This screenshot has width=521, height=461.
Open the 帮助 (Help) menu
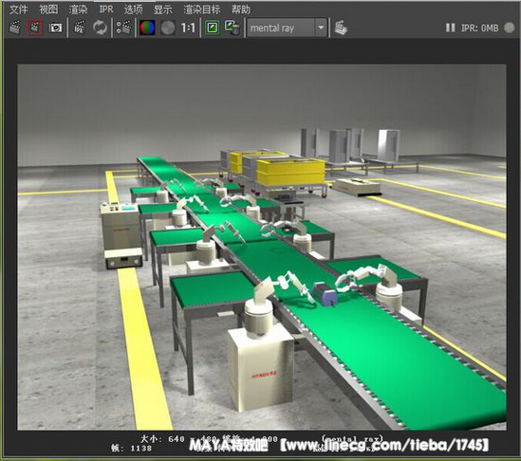[240, 9]
